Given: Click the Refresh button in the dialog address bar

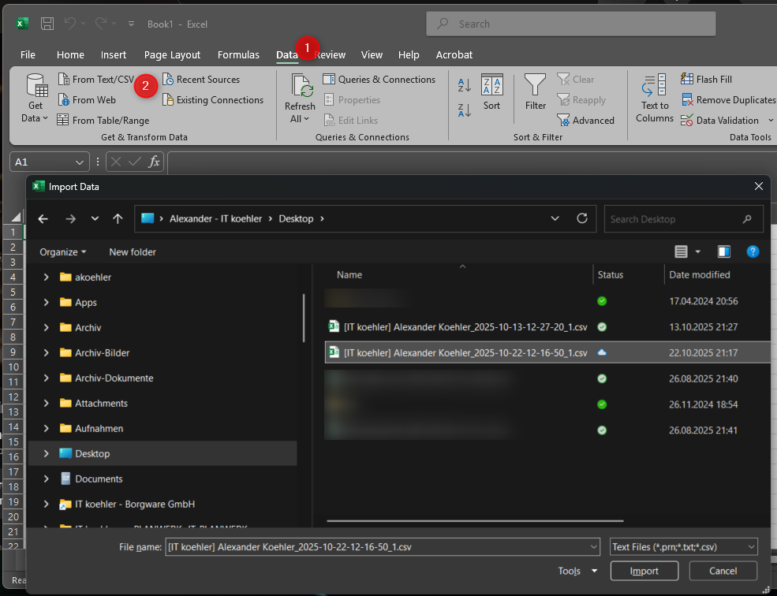Looking at the screenshot, I should [x=582, y=219].
